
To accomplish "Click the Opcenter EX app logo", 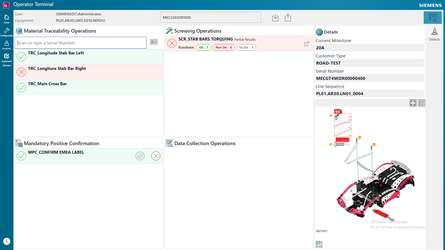I will (6, 5).
